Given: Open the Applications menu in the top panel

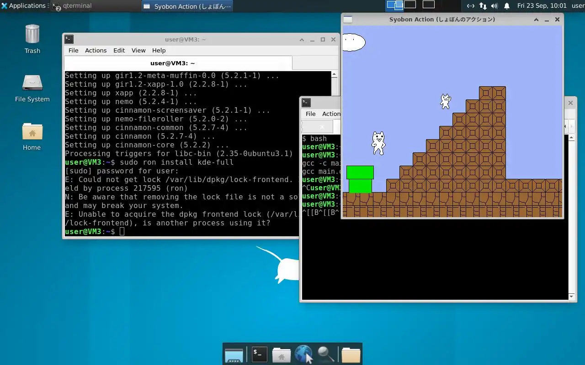Looking at the screenshot, I should tap(24, 6).
